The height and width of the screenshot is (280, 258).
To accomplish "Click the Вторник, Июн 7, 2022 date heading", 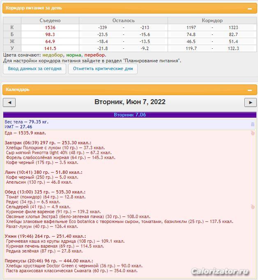I will point(130,102).
